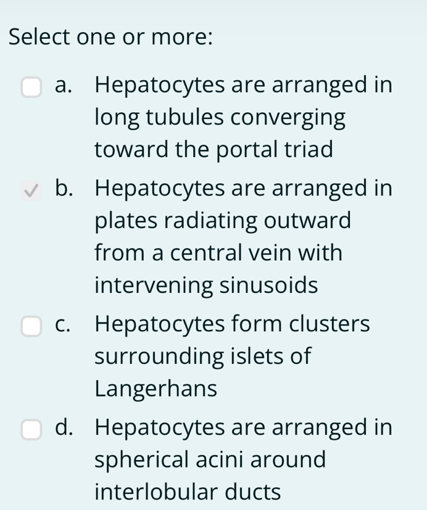Click the 'Select one or more' heading

click(x=111, y=37)
